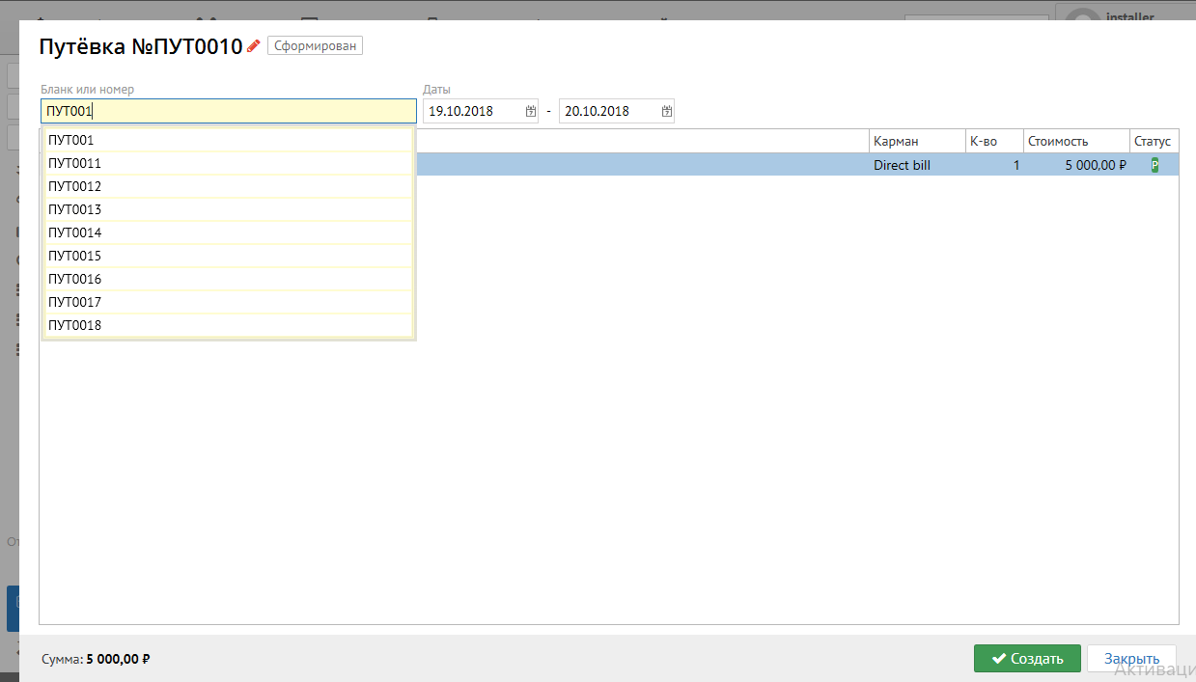
Task: Select the Direct bill cell
Action: pyautogui.click(x=917, y=165)
